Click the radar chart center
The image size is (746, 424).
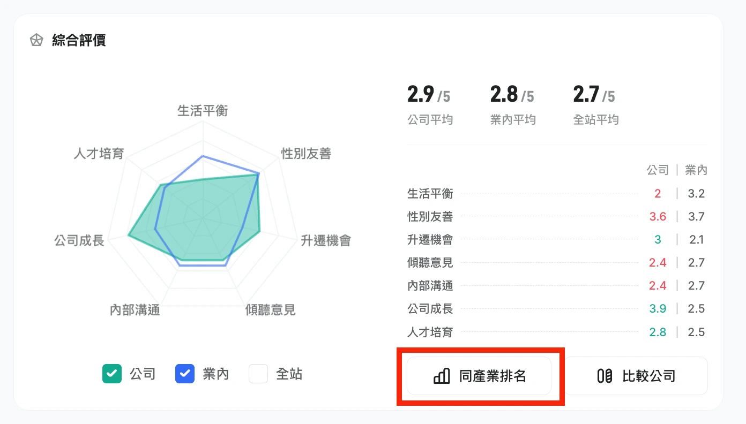pyautogui.click(x=203, y=218)
